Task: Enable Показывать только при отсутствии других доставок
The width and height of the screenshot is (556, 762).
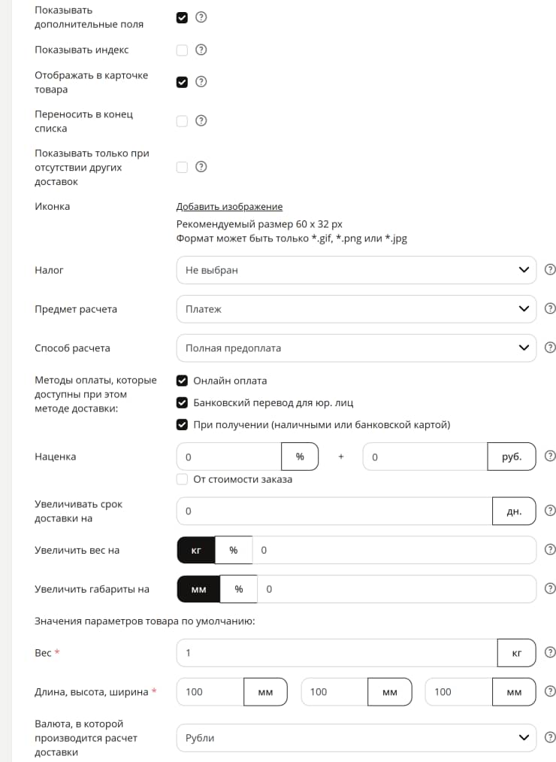Action: [182, 167]
